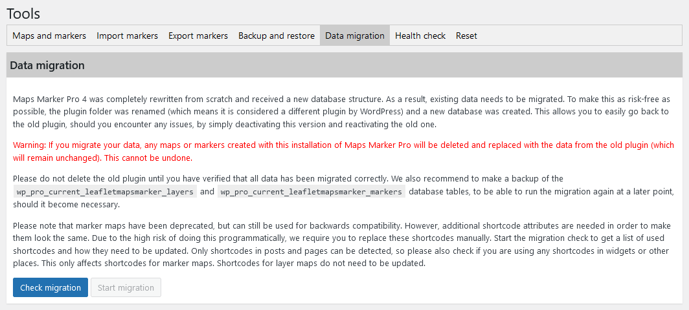Open the Health check tab
This screenshot has width=689, height=310.
(420, 36)
